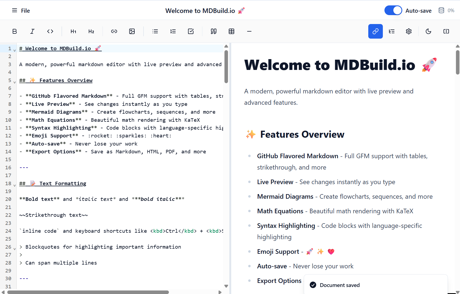Apply italic formatting from the toolbar
This screenshot has height=294, width=460.
[32, 31]
